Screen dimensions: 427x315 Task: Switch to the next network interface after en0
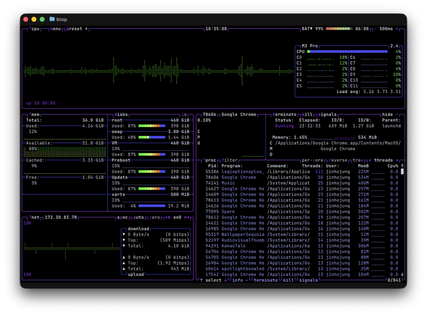pyautogui.click(x=187, y=217)
